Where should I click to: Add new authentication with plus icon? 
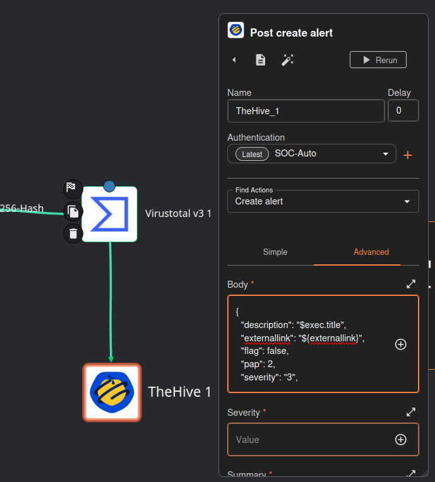point(408,155)
